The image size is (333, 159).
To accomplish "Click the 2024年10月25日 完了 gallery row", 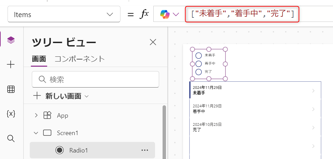I will tap(255, 127).
